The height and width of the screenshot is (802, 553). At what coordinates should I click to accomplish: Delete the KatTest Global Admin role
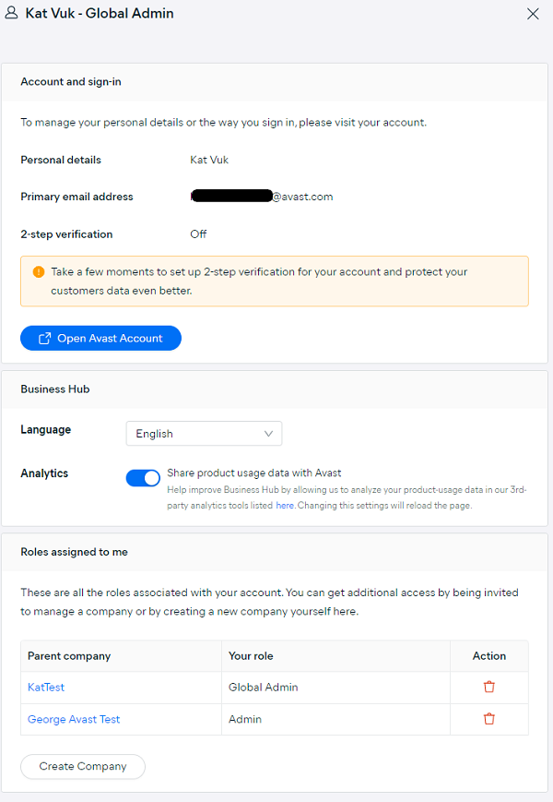click(x=489, y=687)
